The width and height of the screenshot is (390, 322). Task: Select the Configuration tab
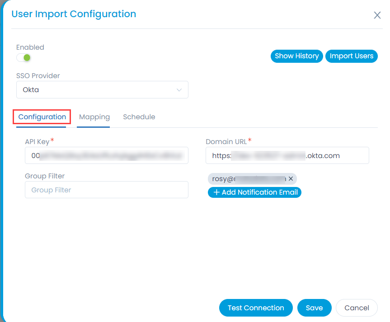pos(42,117)
